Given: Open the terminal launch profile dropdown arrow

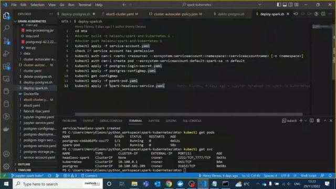Looking at the screenshot, I should tap(306, 121).
